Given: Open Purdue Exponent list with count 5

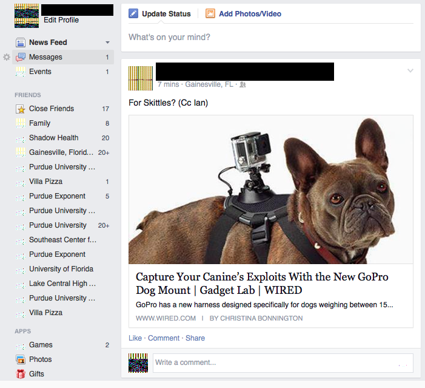Looking at the screenshot, I should [x=63, y=196].
